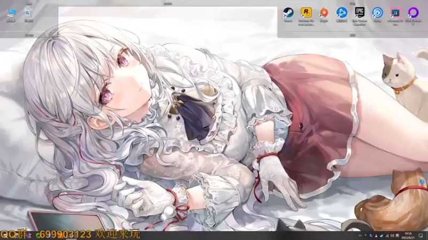Open the volume speaker tray icon
The height and width of the screenshot is (240, 428).
(392, 236)
